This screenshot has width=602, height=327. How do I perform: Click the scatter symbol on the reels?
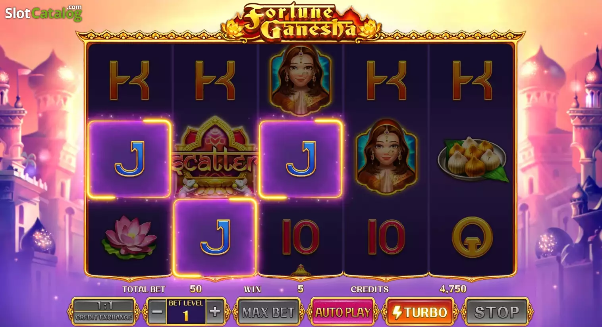(x=215, y=158)
